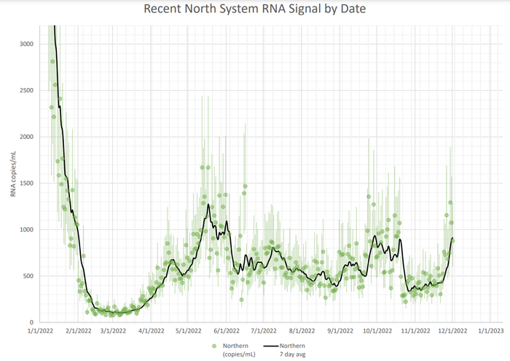Click the 1500 y-axis tick label
This screenshot has height=361, width=510.
pyautogui.click(x=25, y=183)
